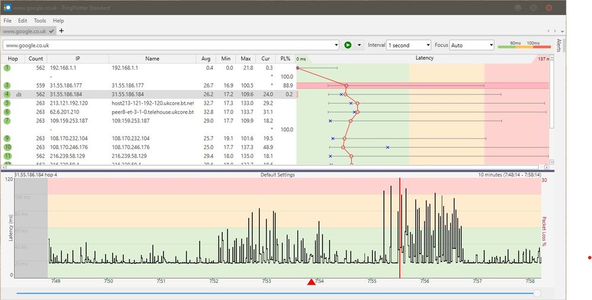The image size is (592, 300).
Task: Expand the target address history dropdown
Action: pos(336,45)
